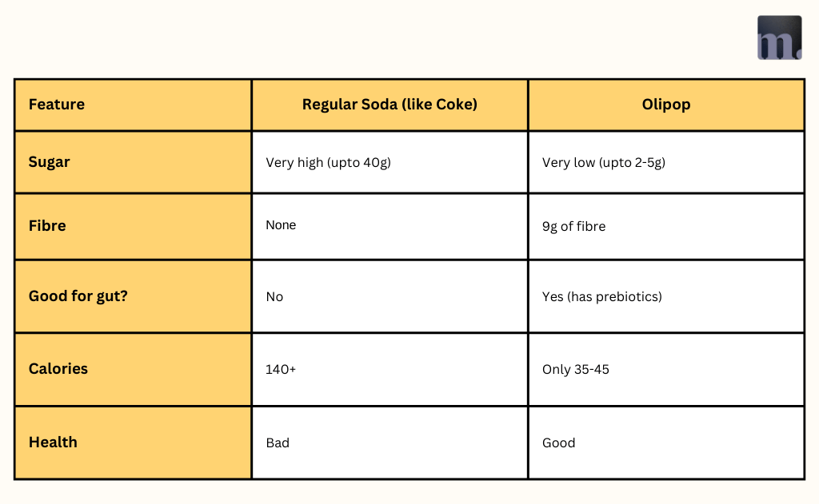Select the "Olipop" column header
The image size is (819, 504).
[665, 105]
